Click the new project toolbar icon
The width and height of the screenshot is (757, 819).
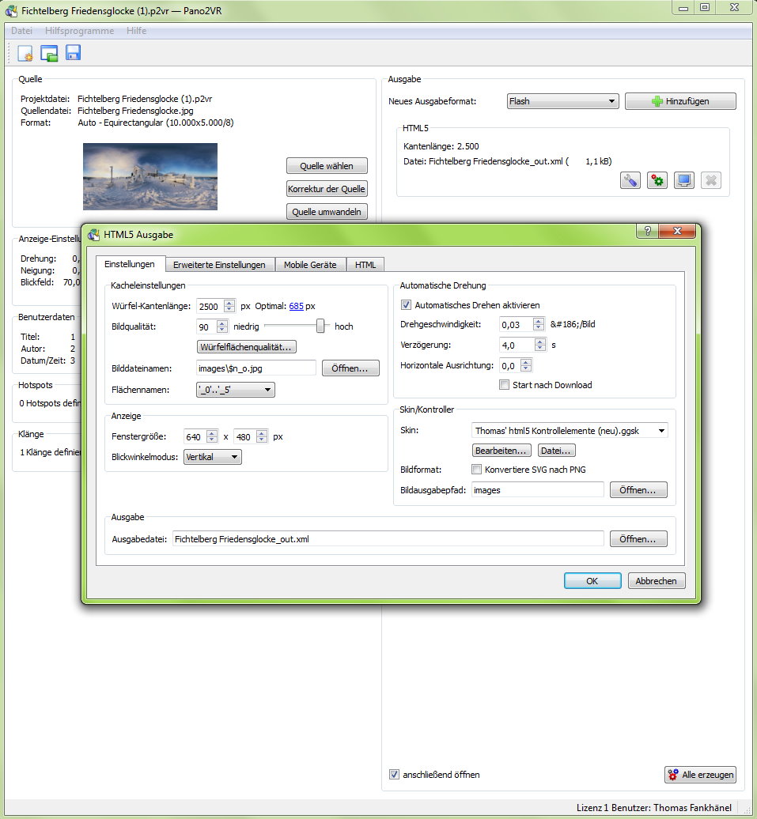(25, 53)
